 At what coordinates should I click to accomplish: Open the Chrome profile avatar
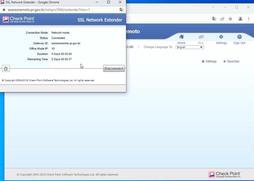tap(240, 19)
